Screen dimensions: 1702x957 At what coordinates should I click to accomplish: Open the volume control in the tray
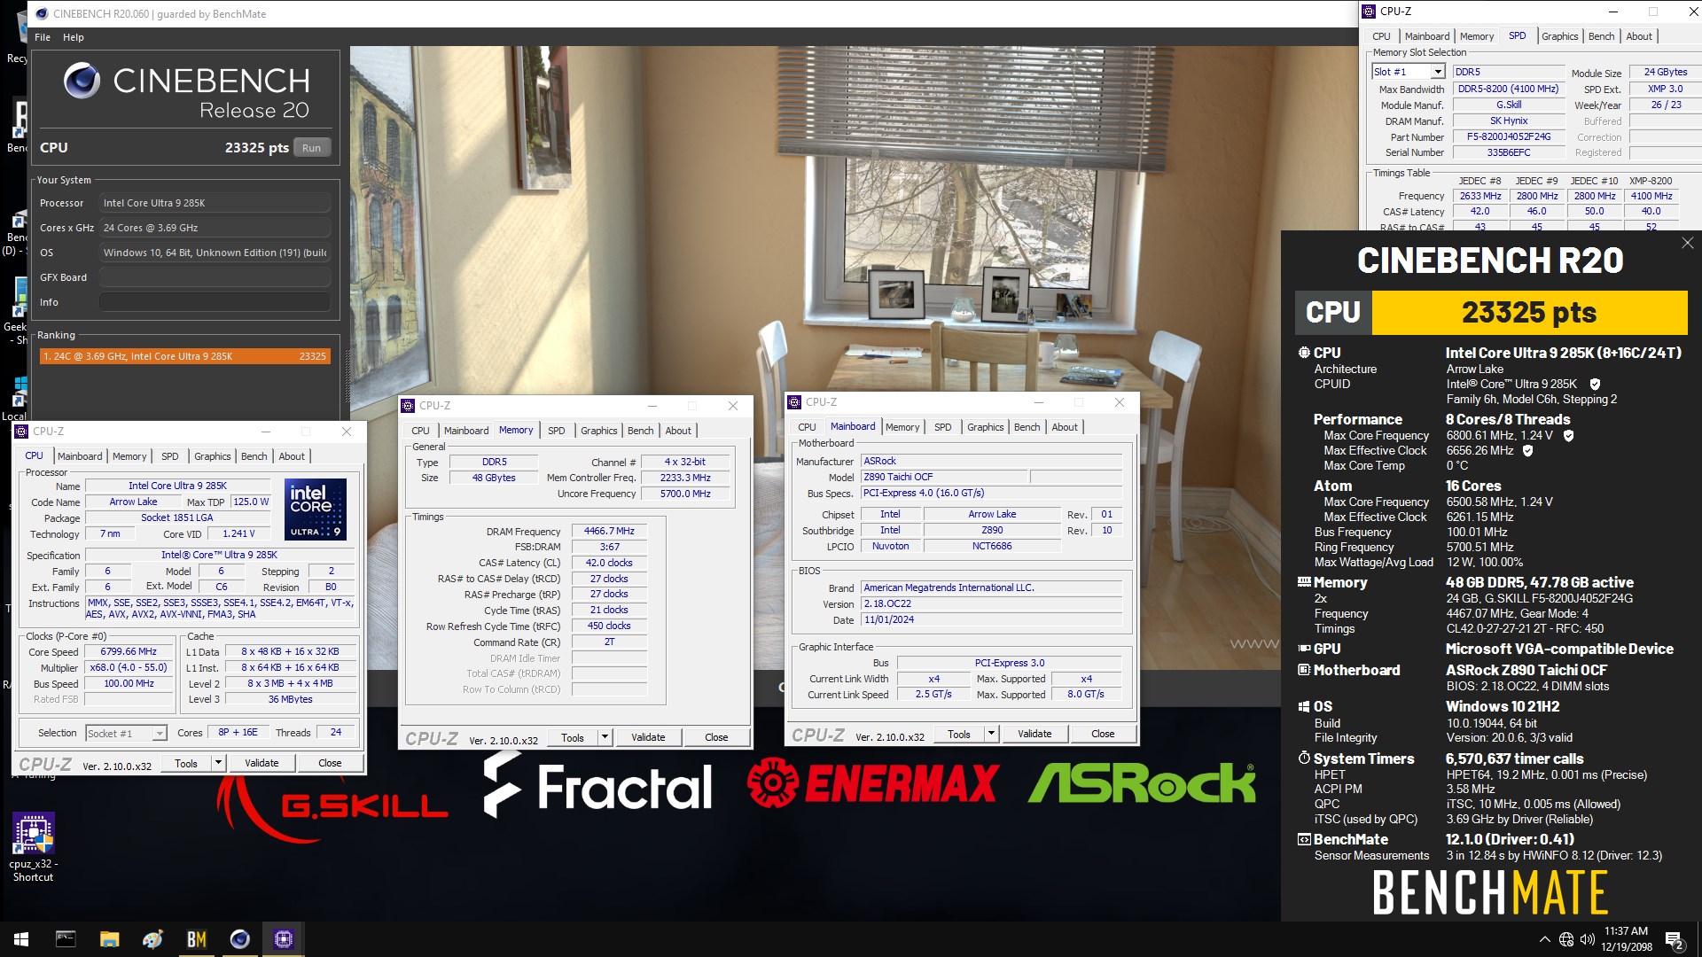point(1587,939)
